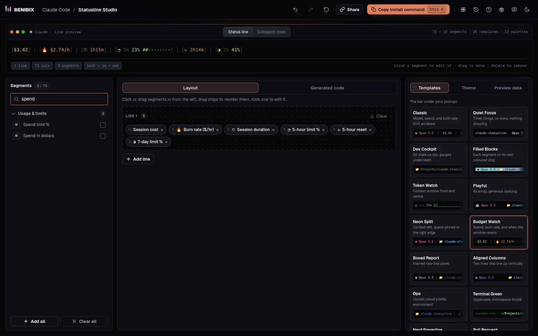
Task: Choose the Dev Cockpit template card
Action: tap(438, 160)
